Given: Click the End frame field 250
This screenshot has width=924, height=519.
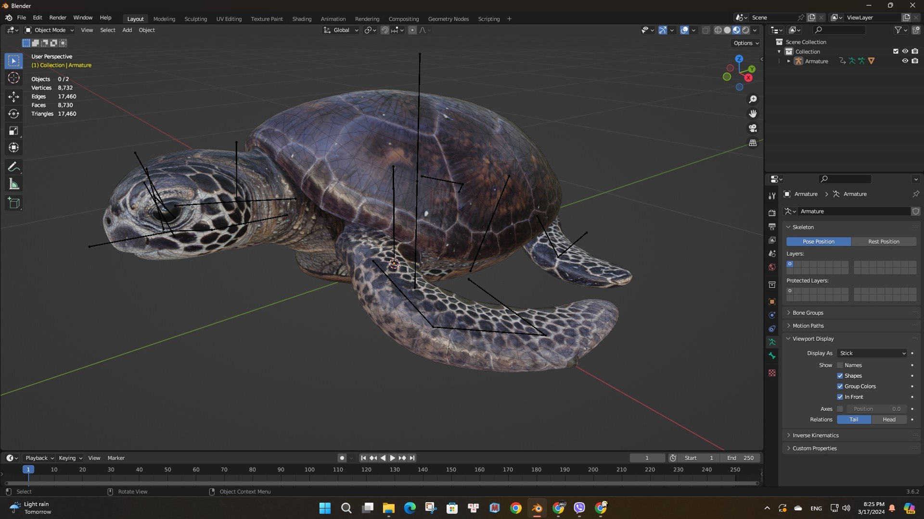Looking at the screenshot, I should [740, 458].
